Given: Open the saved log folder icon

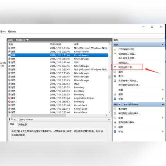Looking at the screenshot, I should (x=115, y=49).
